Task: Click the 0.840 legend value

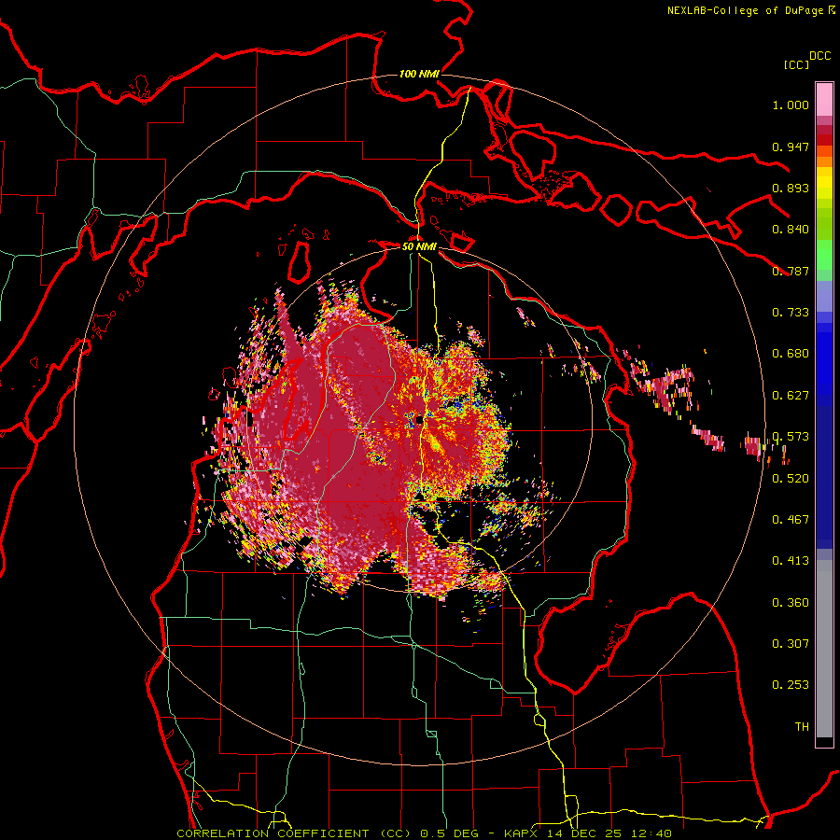Action: tap(791, 230)
